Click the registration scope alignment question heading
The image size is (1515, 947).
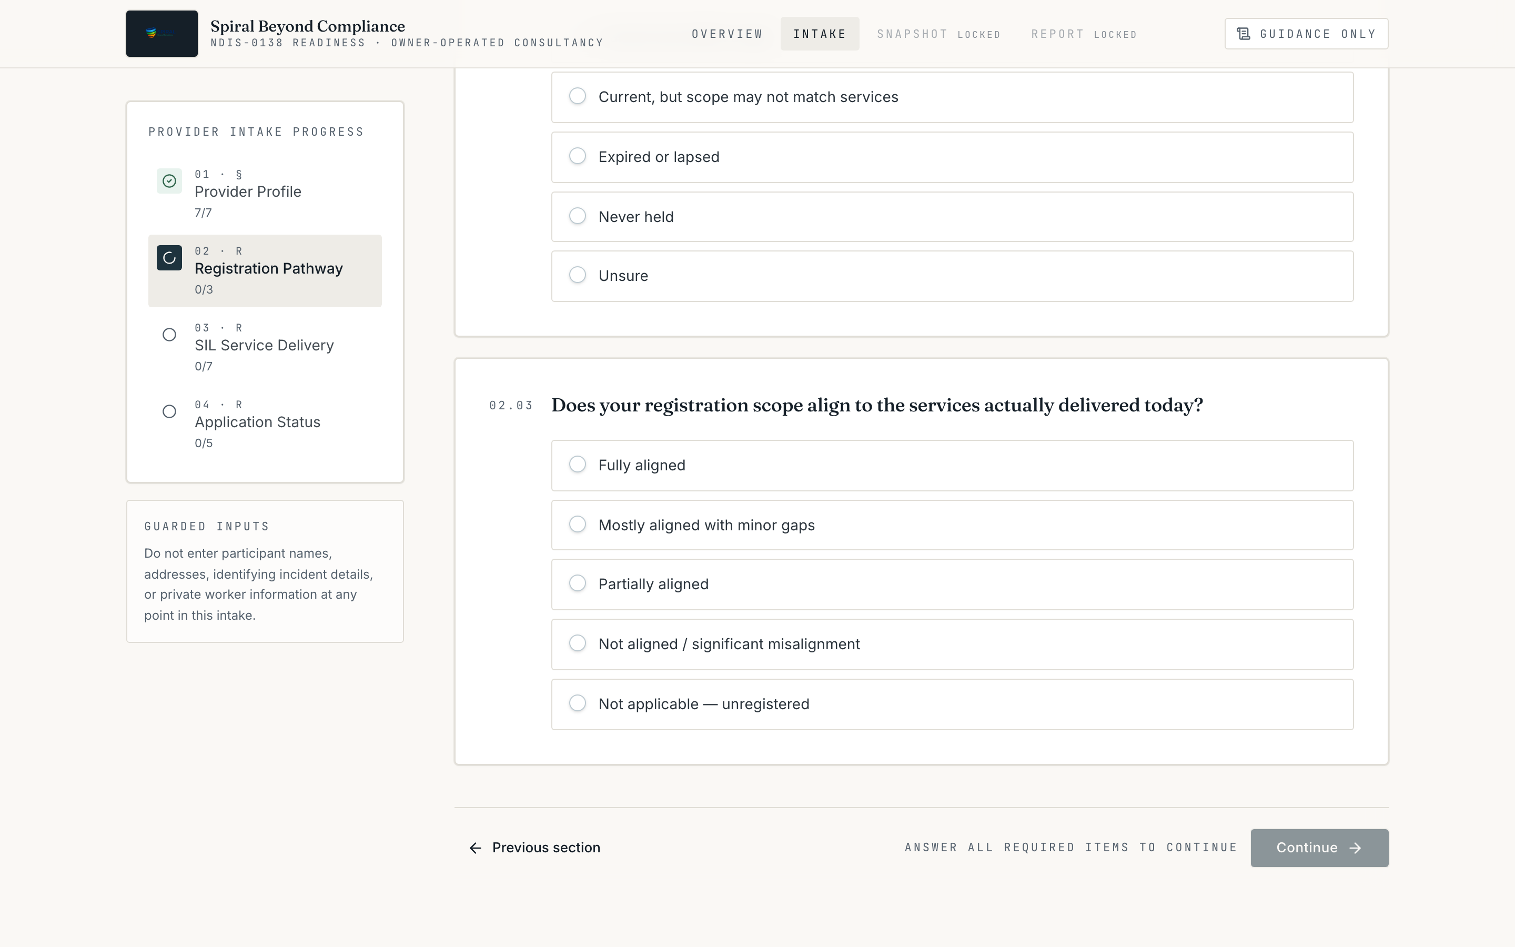(877, 405)
